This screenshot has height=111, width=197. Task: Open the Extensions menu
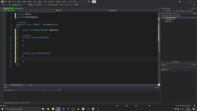coord(51,2)
